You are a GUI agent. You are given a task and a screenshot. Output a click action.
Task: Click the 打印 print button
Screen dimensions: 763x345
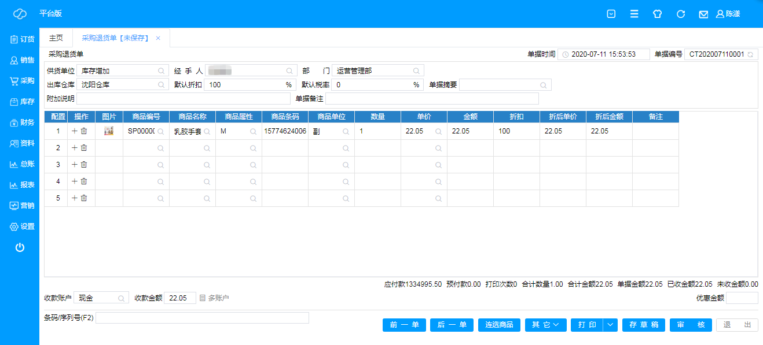click(x=587, y=325)
